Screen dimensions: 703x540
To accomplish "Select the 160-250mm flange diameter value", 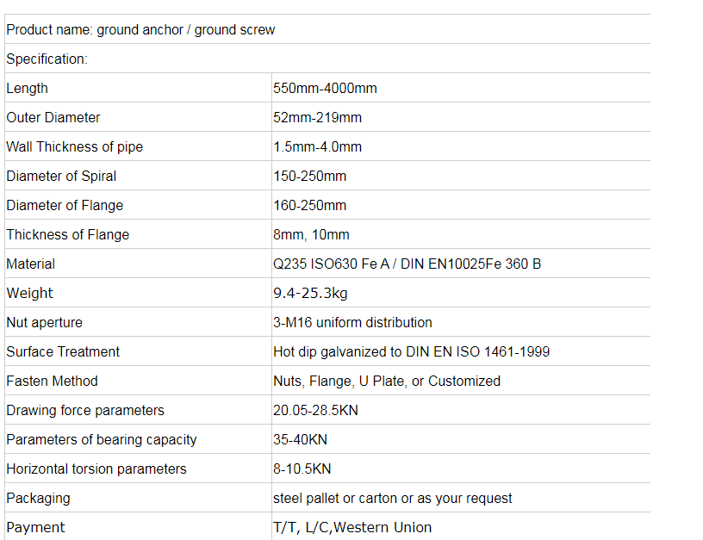I will (309, 206).
